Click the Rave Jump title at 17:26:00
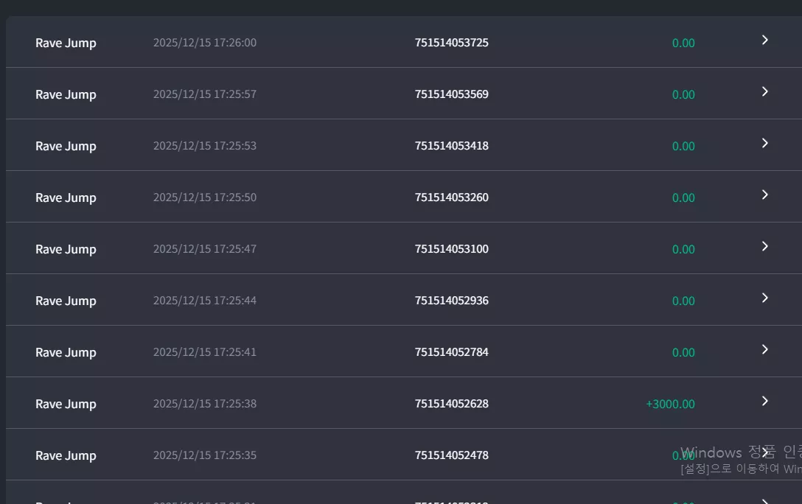802x504 pixels. pyautogui.click(x=66, y=43)
